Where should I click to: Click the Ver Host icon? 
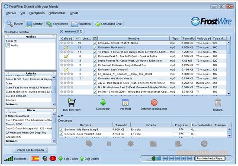pos(125,103)
